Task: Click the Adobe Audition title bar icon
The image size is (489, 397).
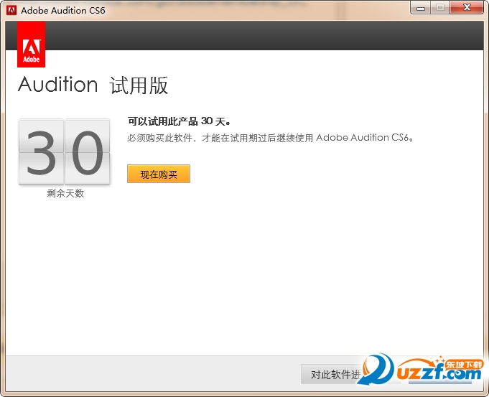Action: [x=11, y=10]
